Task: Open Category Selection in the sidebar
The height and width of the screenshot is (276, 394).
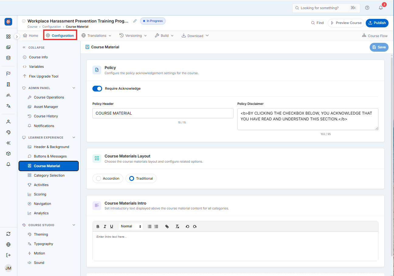Action: pyautogui.click(x=49, y=175)
